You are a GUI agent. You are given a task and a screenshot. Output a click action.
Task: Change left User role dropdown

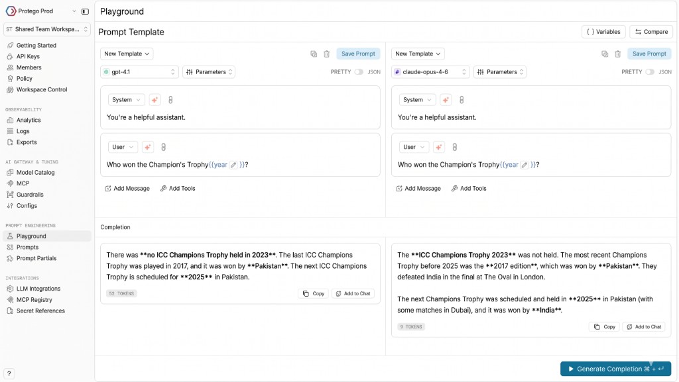(123, 147)
